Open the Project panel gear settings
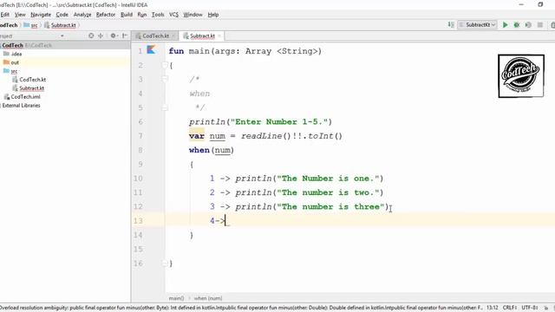Viewport: 555px width, 312px height. tap(114, 36)
